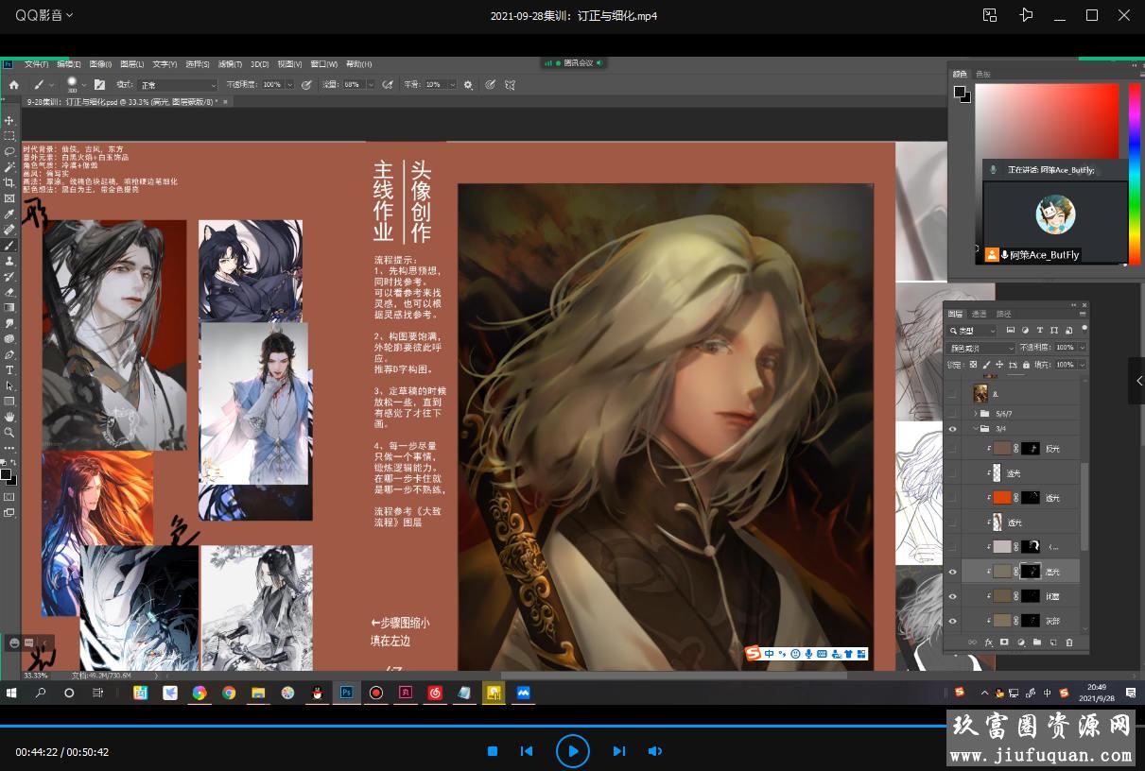Screen dimensions: 1145x771
Task: Select the Lasso tool
Action: tap(9, 152)
